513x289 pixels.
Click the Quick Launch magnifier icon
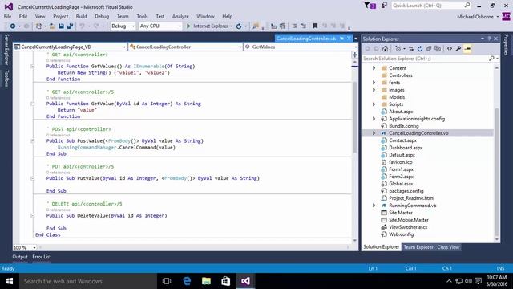tap(467, 6)
